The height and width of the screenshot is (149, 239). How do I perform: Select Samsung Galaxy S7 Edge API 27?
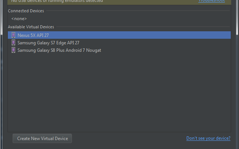[x=48, y=42]
